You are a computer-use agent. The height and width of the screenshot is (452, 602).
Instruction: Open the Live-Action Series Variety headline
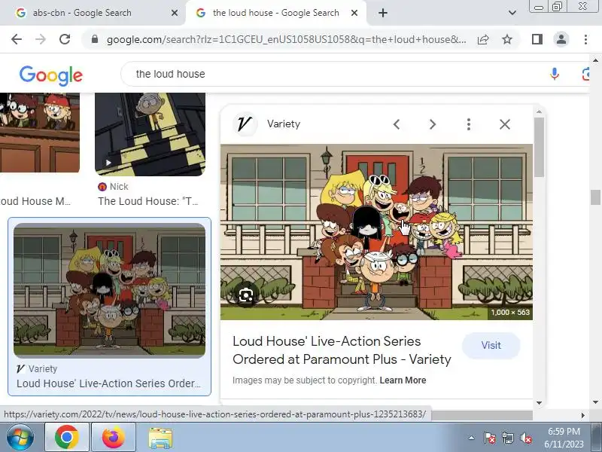[x=342, y=350]
